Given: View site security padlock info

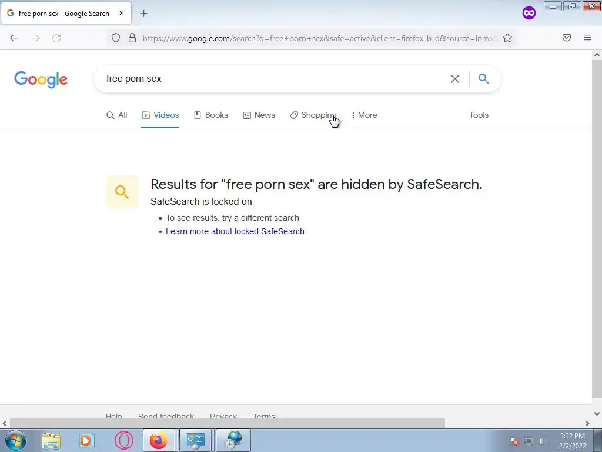Looking at the screenshot, I should pyautogui.click(x=132, y=38).
